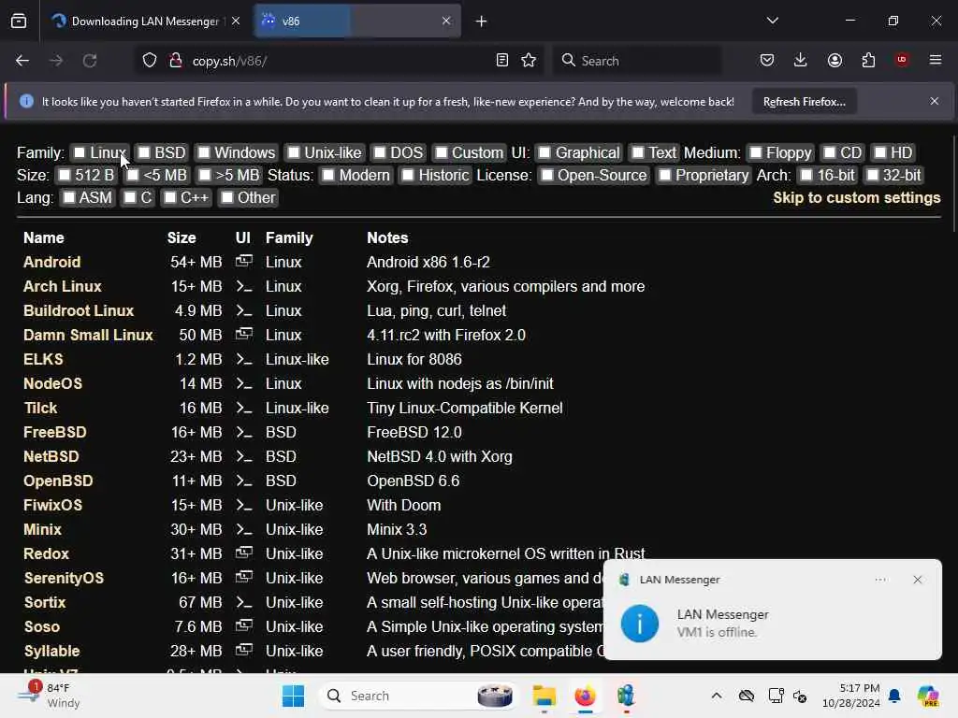Follow Skip to custom settings link
The image size is (958, 718).
857,198
